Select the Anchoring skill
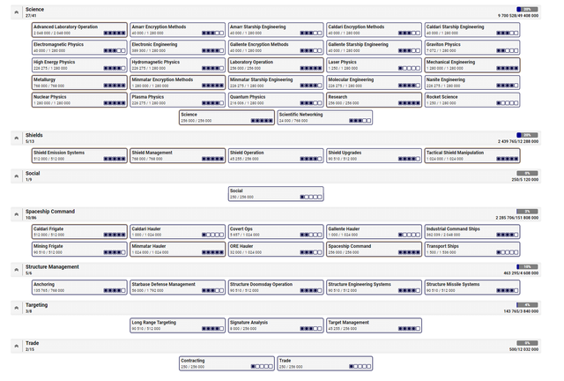Image resolution: width=564 pixels, height=381 pixels. click(x=79, y=288)
